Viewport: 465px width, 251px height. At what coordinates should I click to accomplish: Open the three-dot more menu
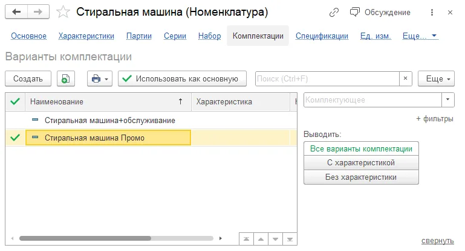(x=432, y=13)
